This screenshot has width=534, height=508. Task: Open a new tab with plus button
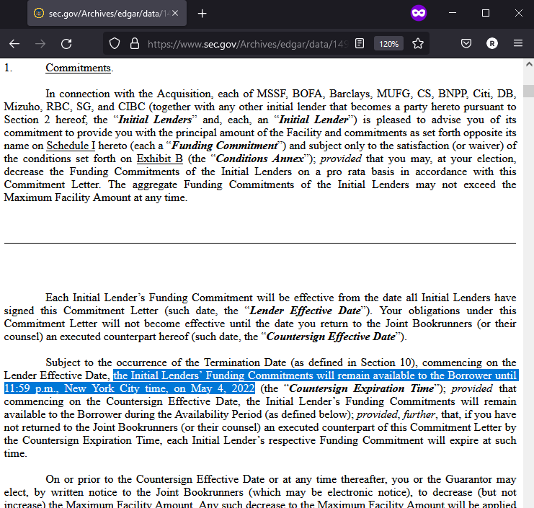(x=203, y=14)
